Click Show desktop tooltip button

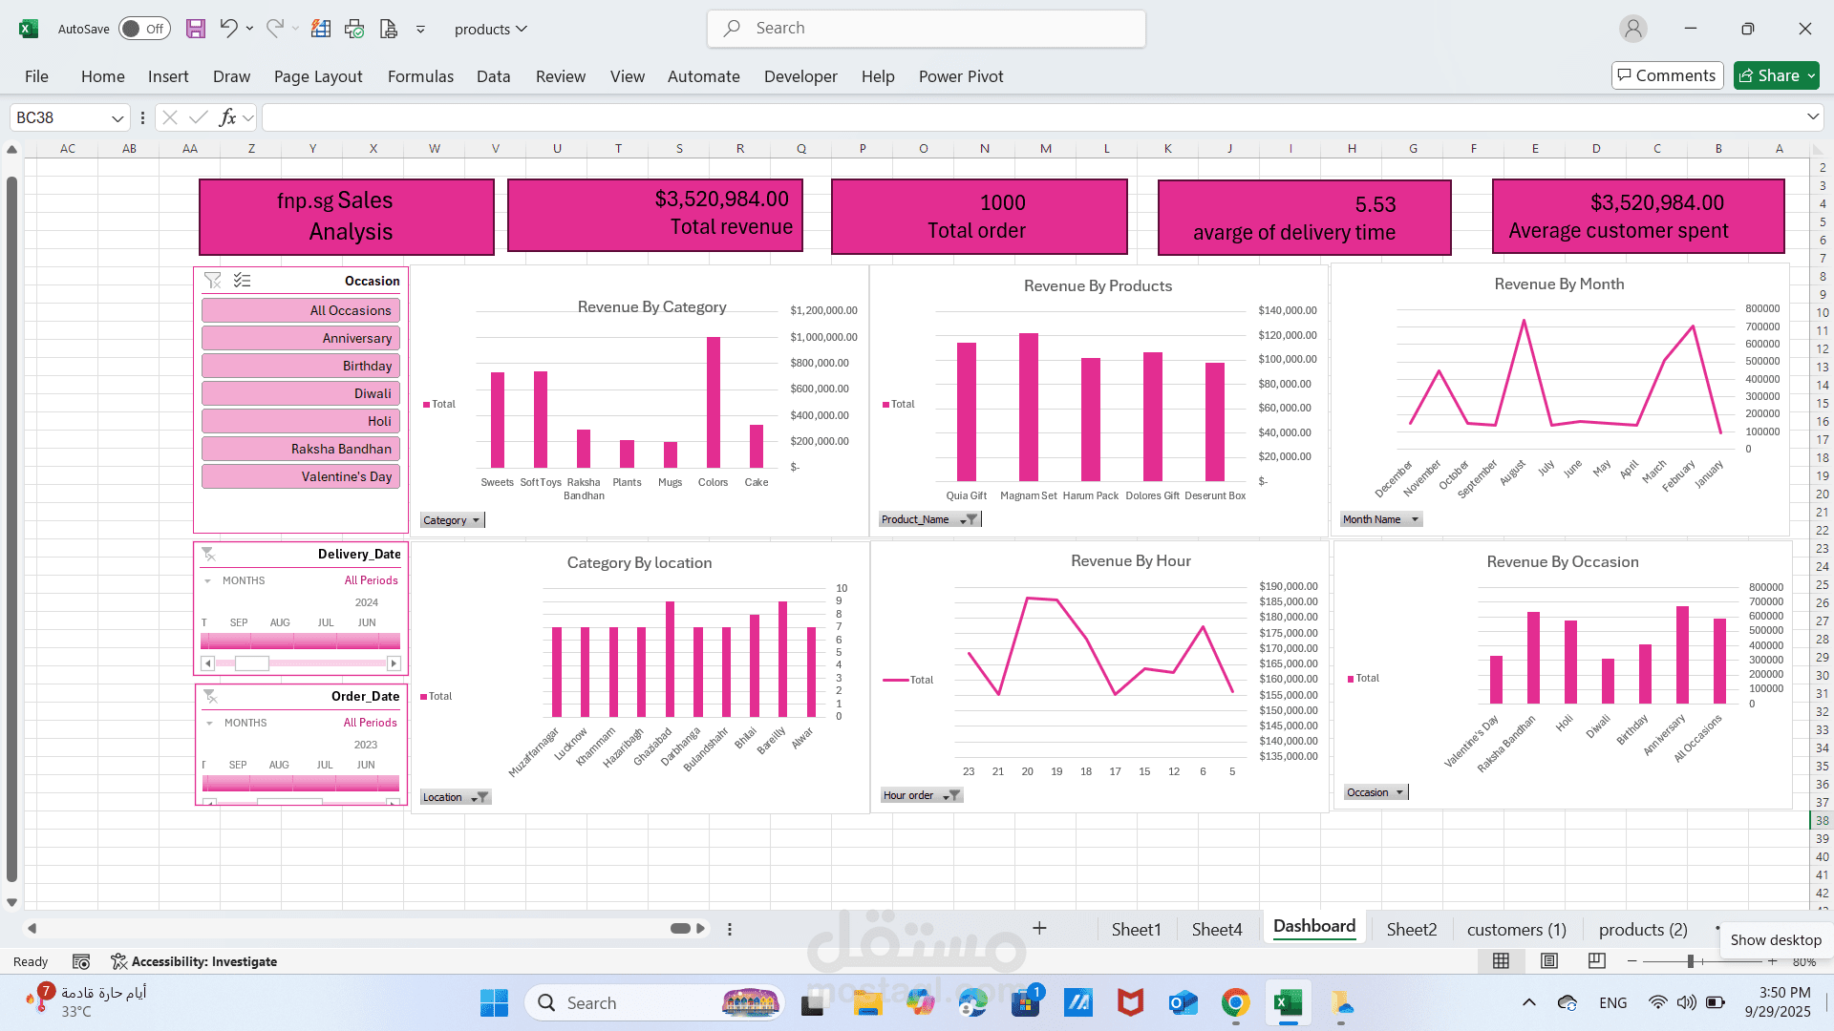1776,940
